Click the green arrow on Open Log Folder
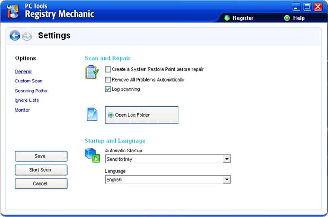The height and width of the screenshot is (217, 328). coord(111,115)
